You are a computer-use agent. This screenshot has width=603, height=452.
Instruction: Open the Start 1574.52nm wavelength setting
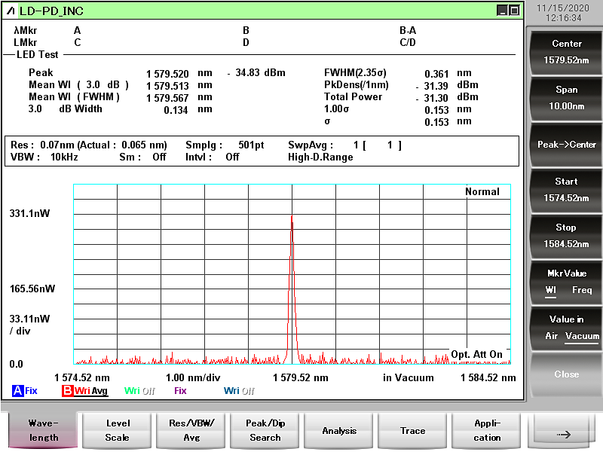click(566, 190)
